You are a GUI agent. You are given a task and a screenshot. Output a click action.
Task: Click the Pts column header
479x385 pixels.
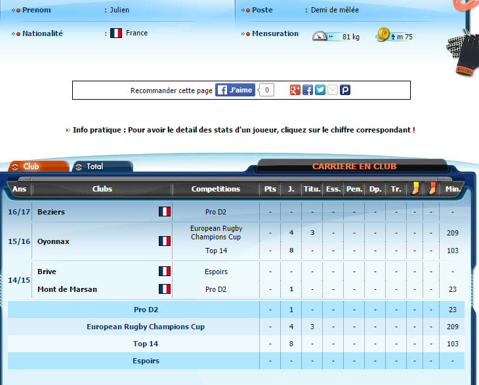click(270, 189)
